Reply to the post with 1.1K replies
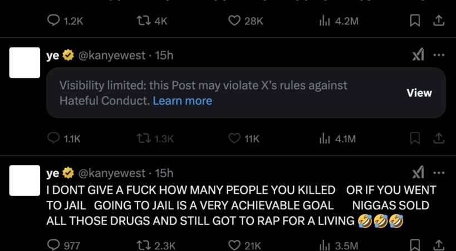The width and height of the screenshot is (456, 251). (x=54, y=139)
